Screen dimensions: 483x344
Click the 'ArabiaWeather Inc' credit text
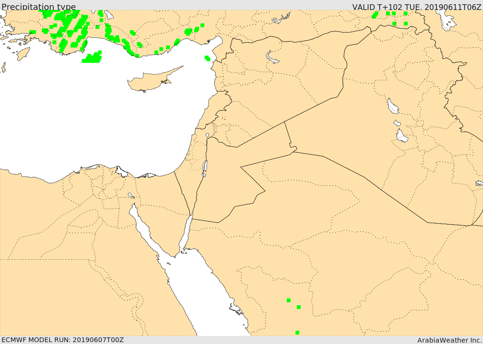click(449, 340)
